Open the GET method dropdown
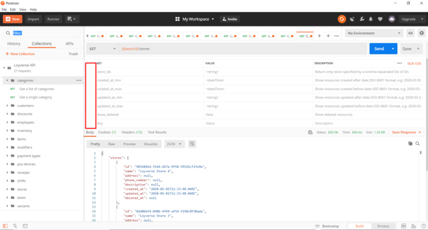The image size is (428, 230). tap(102, 49)
